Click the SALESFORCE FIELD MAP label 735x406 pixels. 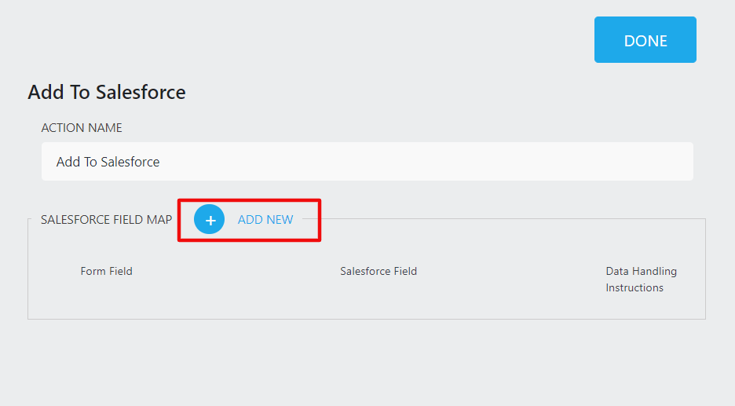(106, 220)
